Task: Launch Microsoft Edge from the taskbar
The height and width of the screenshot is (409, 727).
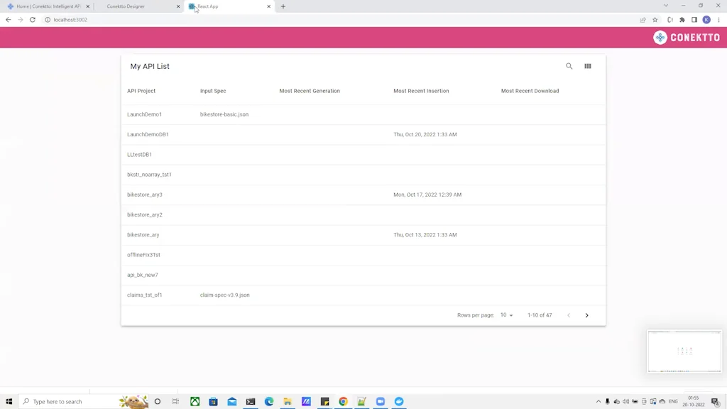Action: (268, 401)
